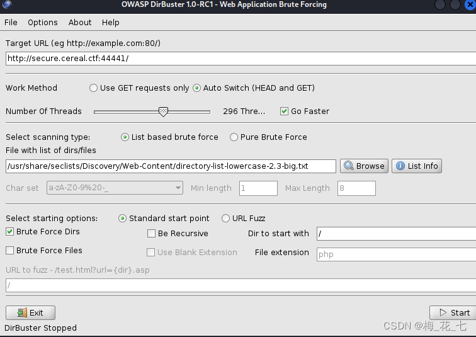This screenshot has height=337, width=476.
Task: Click the 296 Threads count label
Action: click(244, 111)
